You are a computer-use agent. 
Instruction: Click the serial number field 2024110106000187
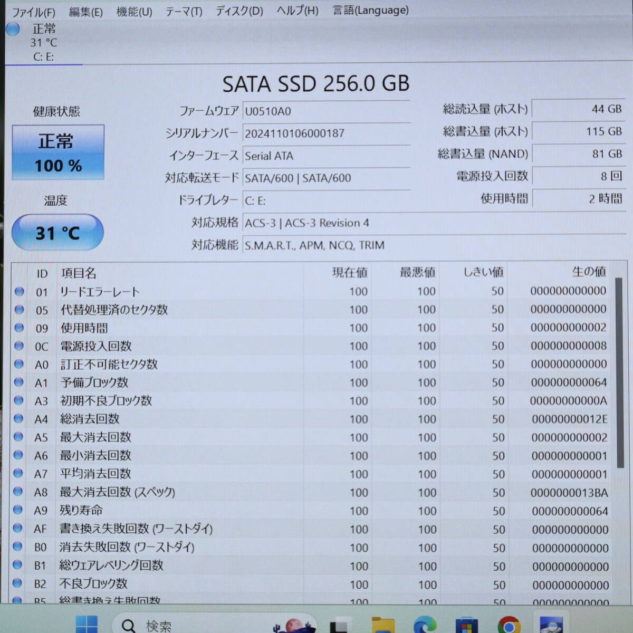coord(326,133)
